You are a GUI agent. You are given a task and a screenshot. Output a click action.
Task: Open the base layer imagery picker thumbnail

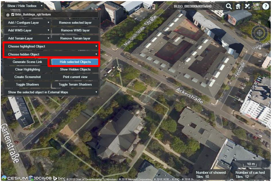pos(256,6)
